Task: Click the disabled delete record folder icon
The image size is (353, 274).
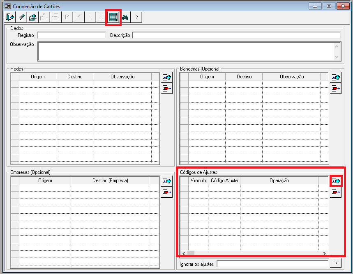Action: tap(56, 17)
